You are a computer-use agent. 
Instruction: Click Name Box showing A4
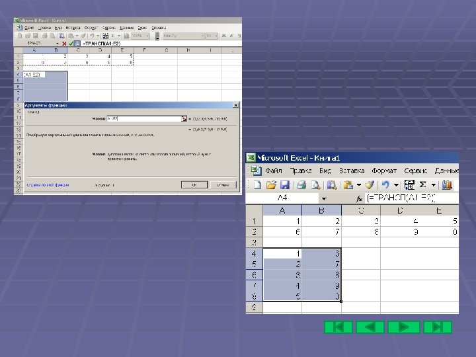pyautogui.click(x=282, y=198)
